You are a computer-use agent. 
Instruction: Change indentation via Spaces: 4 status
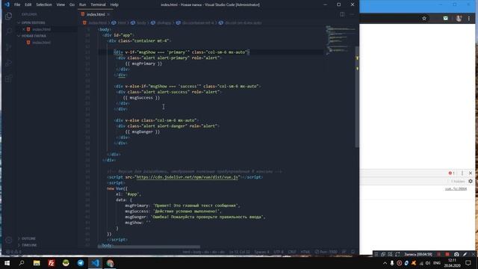(x=261, y=252)
